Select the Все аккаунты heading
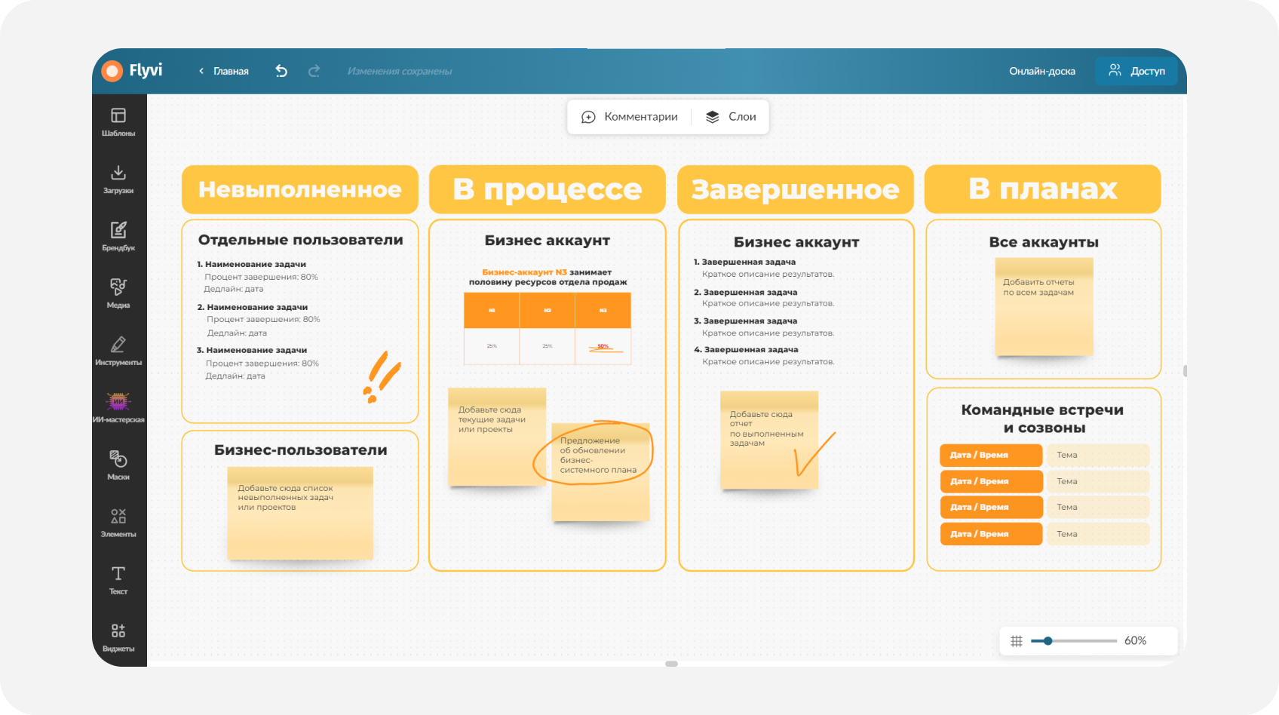Image resolution: width=1279 pixels, height=715 pixels. pyautogui.click(x=1044, y=242)
